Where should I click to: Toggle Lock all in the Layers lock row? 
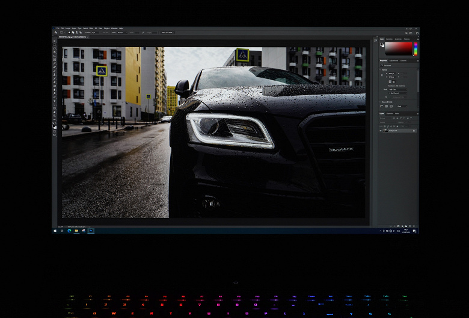point(397,126)
